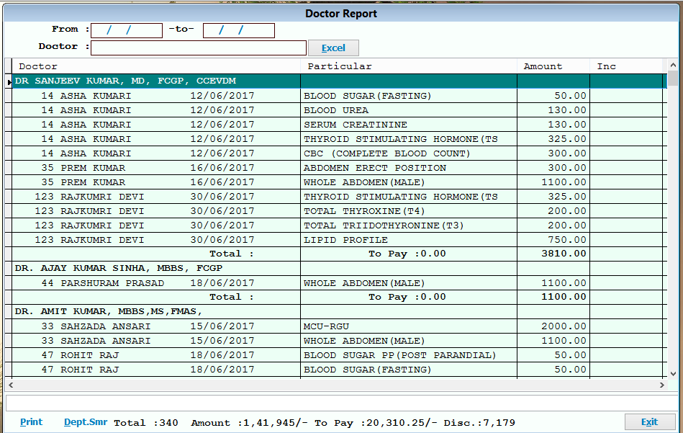Click the From date field
Viewport: 683px width, 433px height.
pyautogui.click(x=125, y=30)
